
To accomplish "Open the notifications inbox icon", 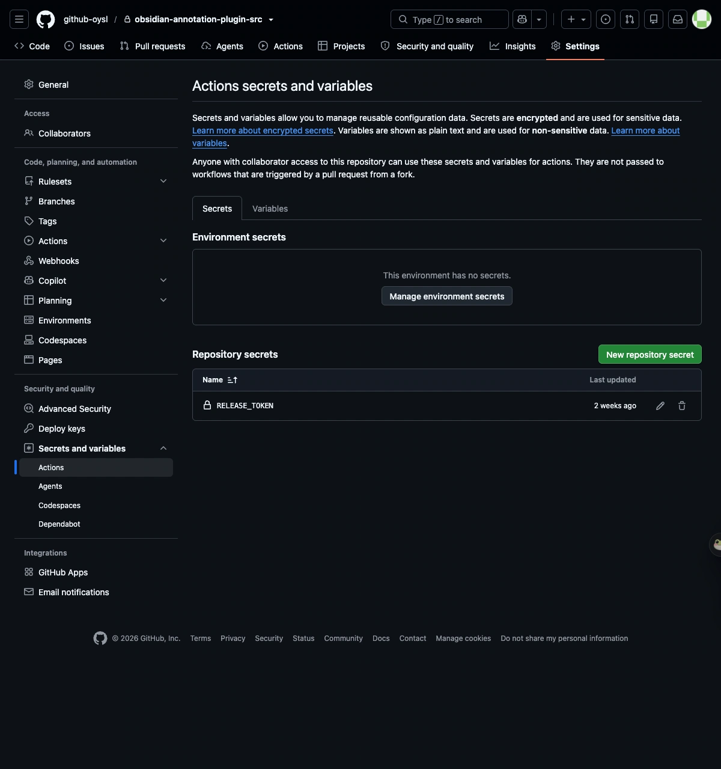I will pos(678,19).
